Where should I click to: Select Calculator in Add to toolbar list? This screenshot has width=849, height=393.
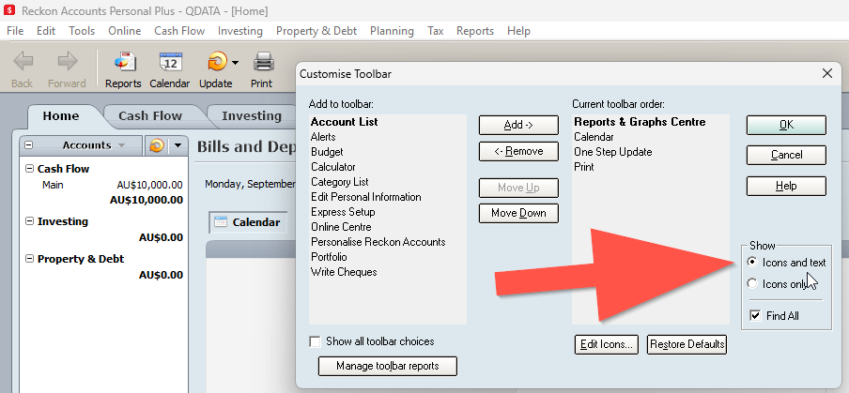coord(333,167)
